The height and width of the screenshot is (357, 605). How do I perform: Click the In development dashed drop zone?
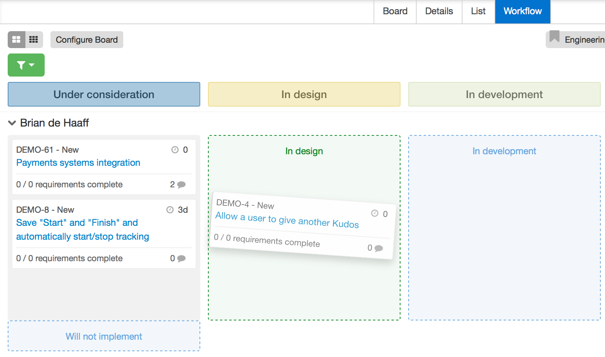[x=504, y=228]
